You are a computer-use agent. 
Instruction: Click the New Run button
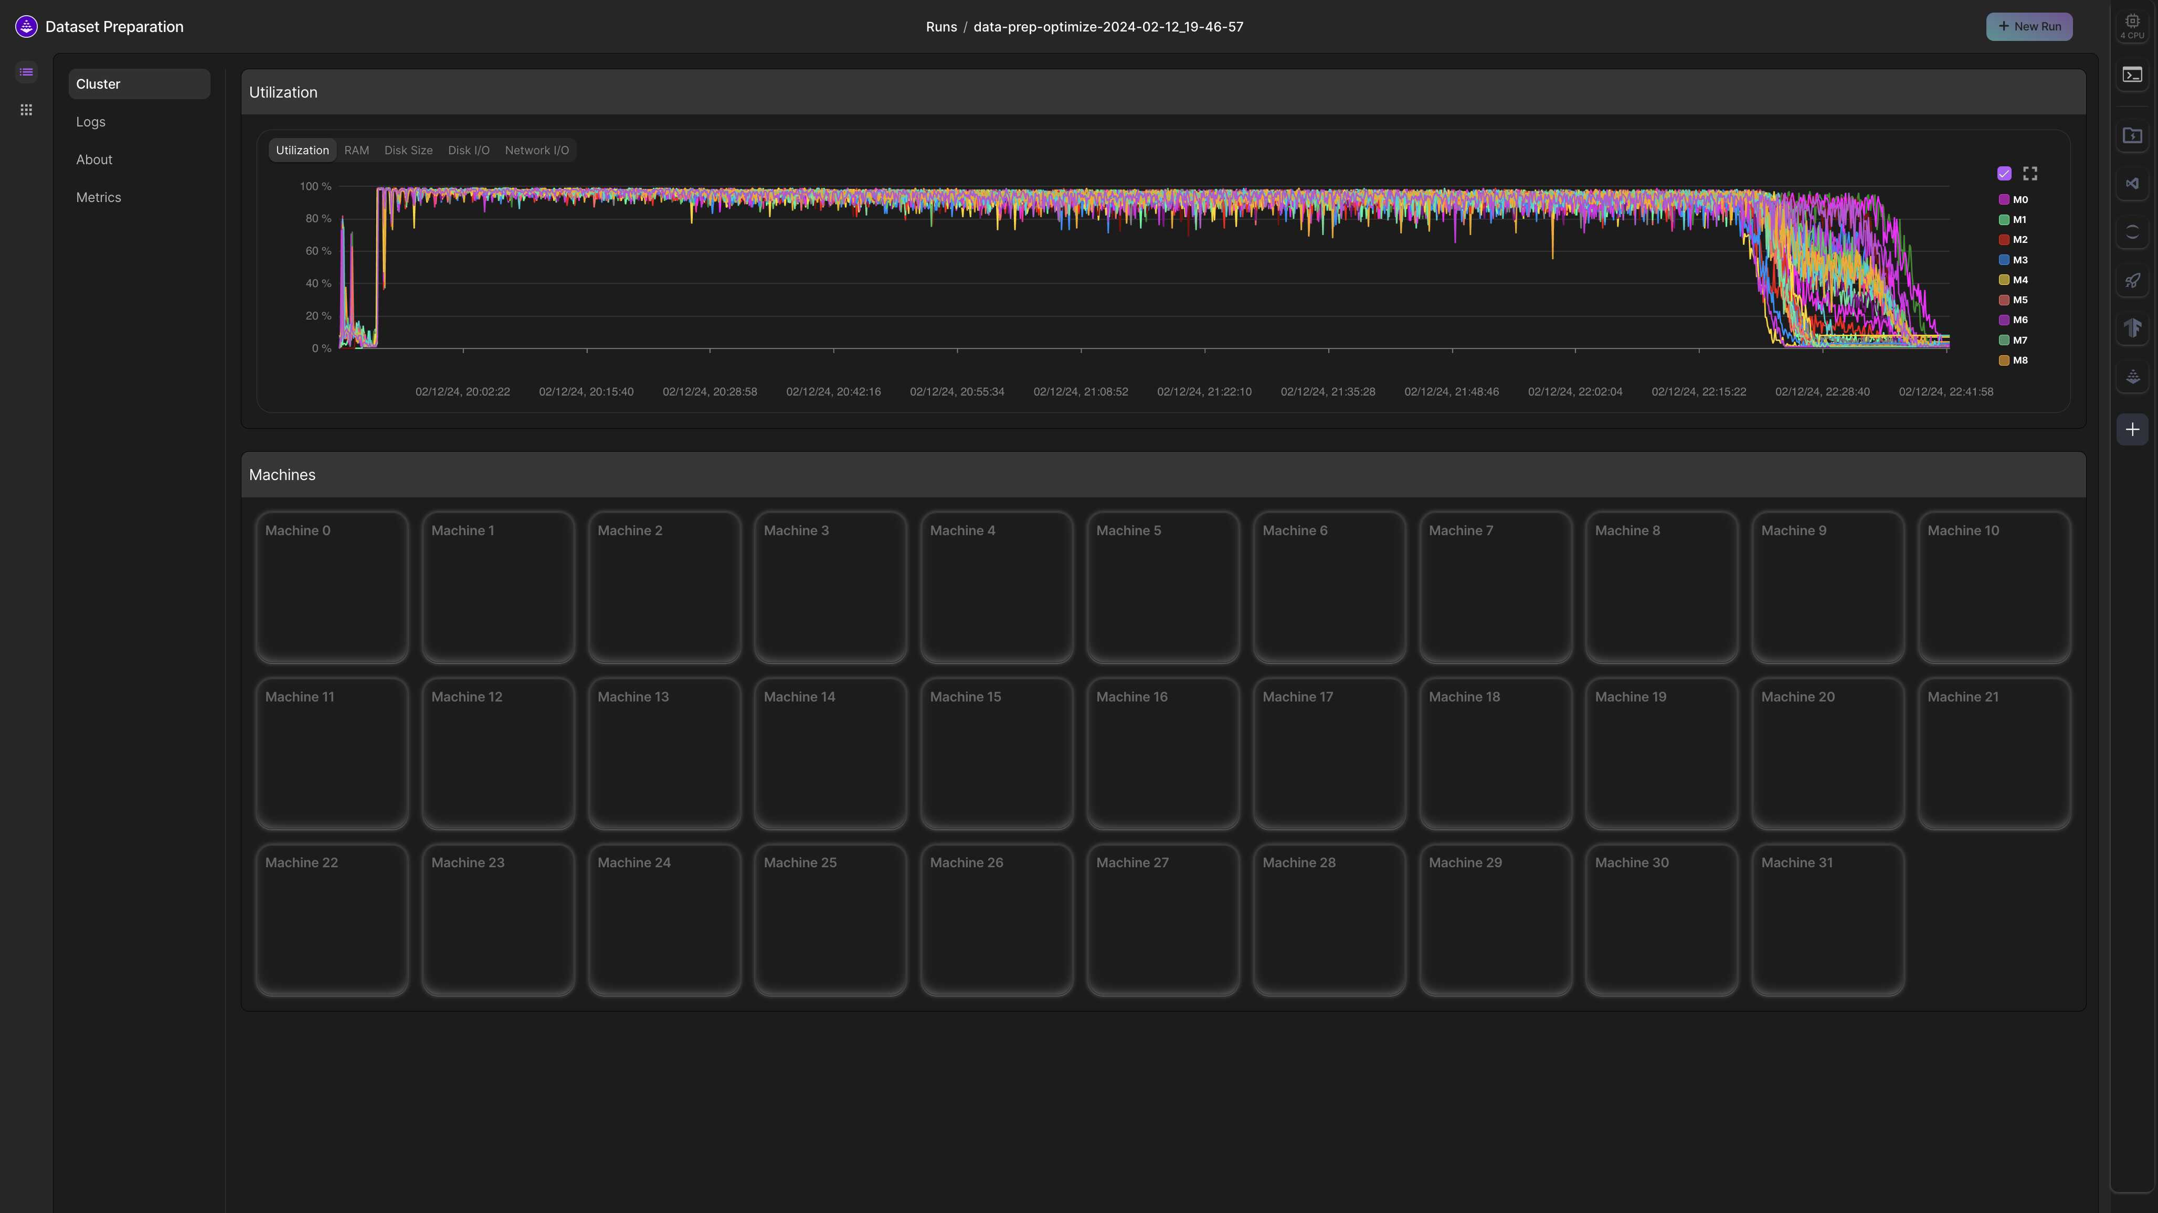tap(2029, 26)
